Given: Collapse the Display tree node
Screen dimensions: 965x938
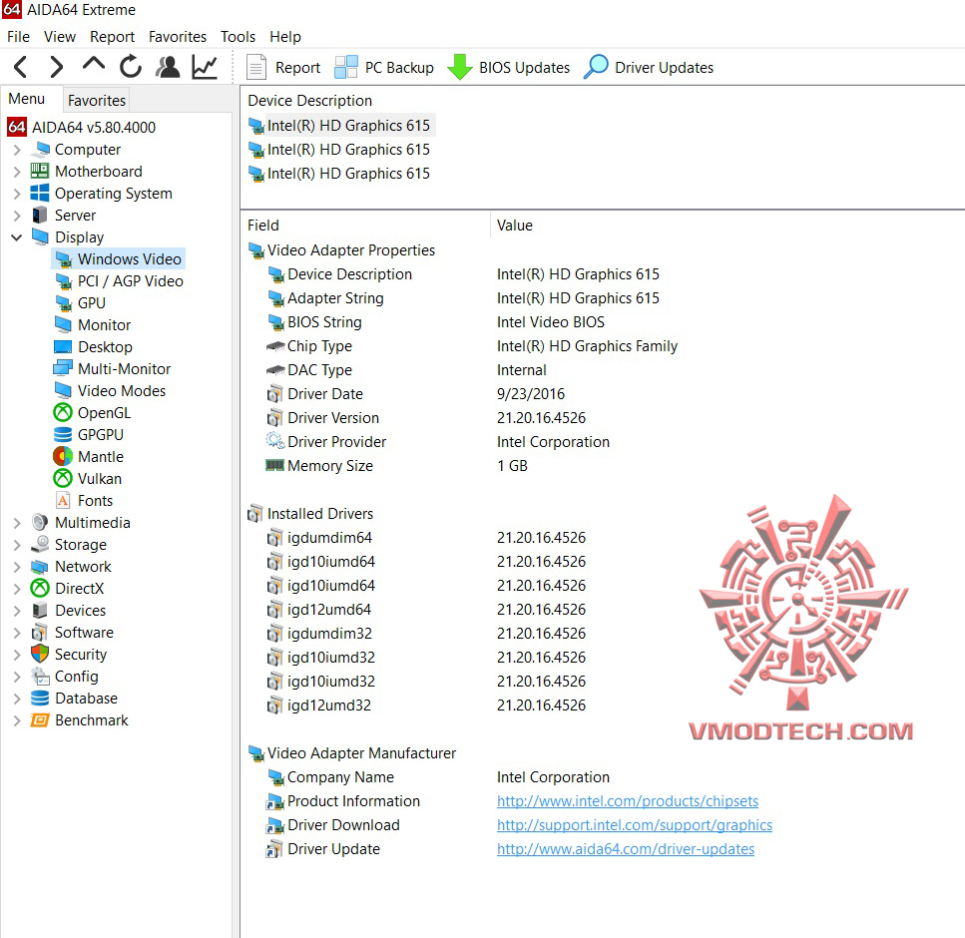Looking at the screenshot, I should (17, 236).
